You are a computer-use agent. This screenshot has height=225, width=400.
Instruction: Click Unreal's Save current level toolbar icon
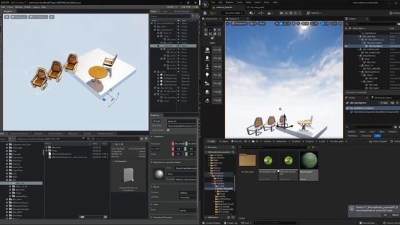point(205,13)
